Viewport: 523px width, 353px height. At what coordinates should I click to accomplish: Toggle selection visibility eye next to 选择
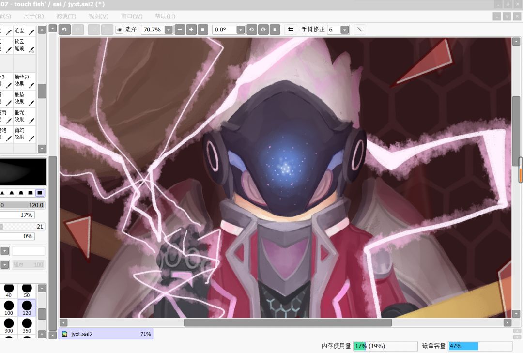click(120, 30)
